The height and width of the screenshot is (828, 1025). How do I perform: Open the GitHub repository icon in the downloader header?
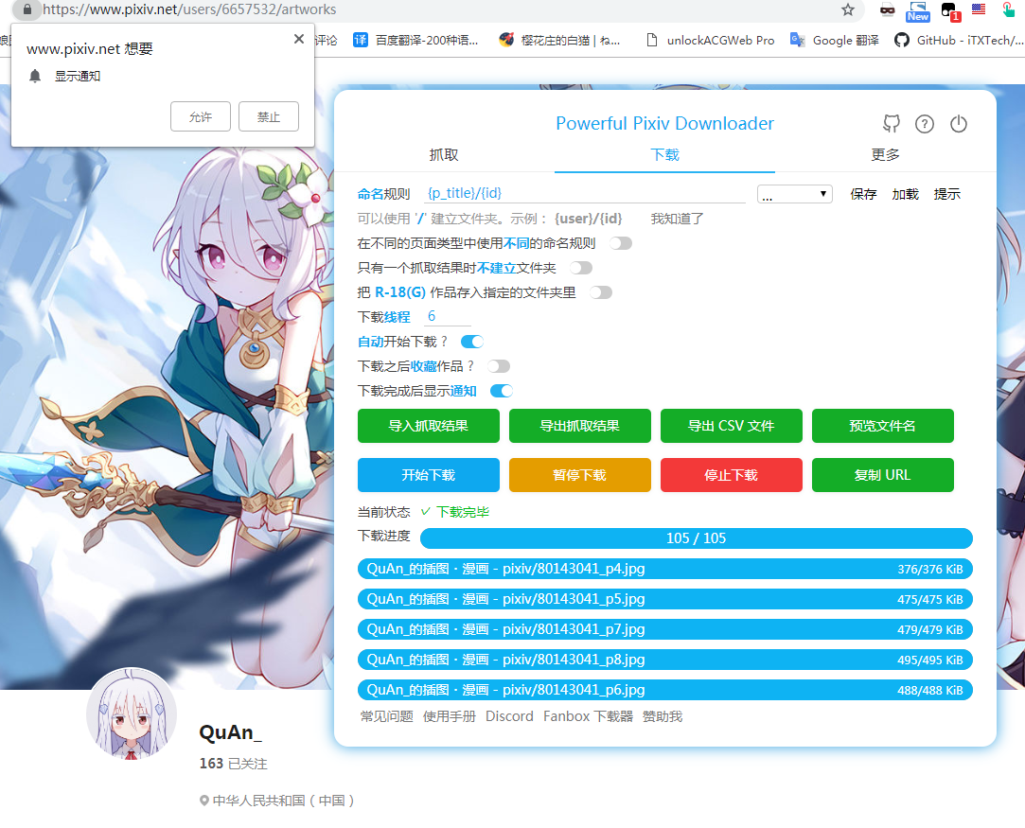click(x=891, y=124)
